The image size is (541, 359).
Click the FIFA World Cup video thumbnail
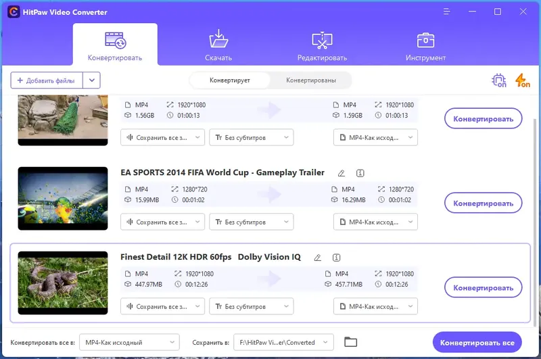click(x=63, y=199)
